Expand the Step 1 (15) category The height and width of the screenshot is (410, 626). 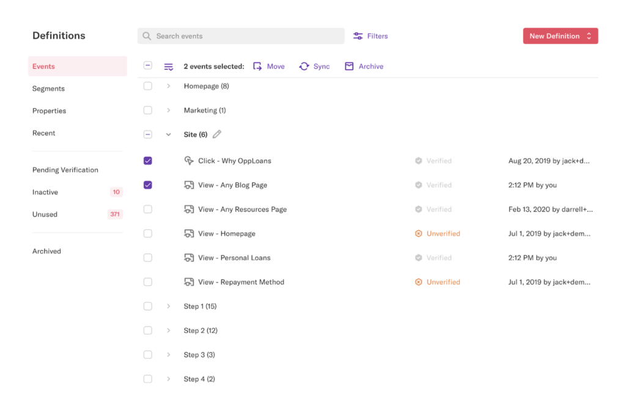point(169,306)
